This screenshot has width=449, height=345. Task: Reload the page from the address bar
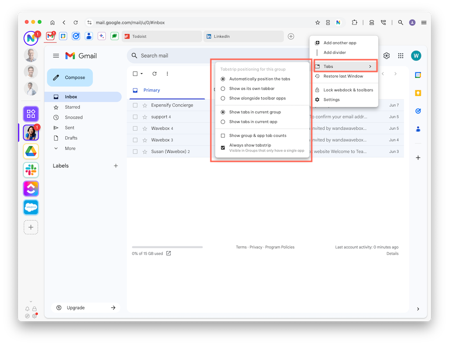[75, 22]
